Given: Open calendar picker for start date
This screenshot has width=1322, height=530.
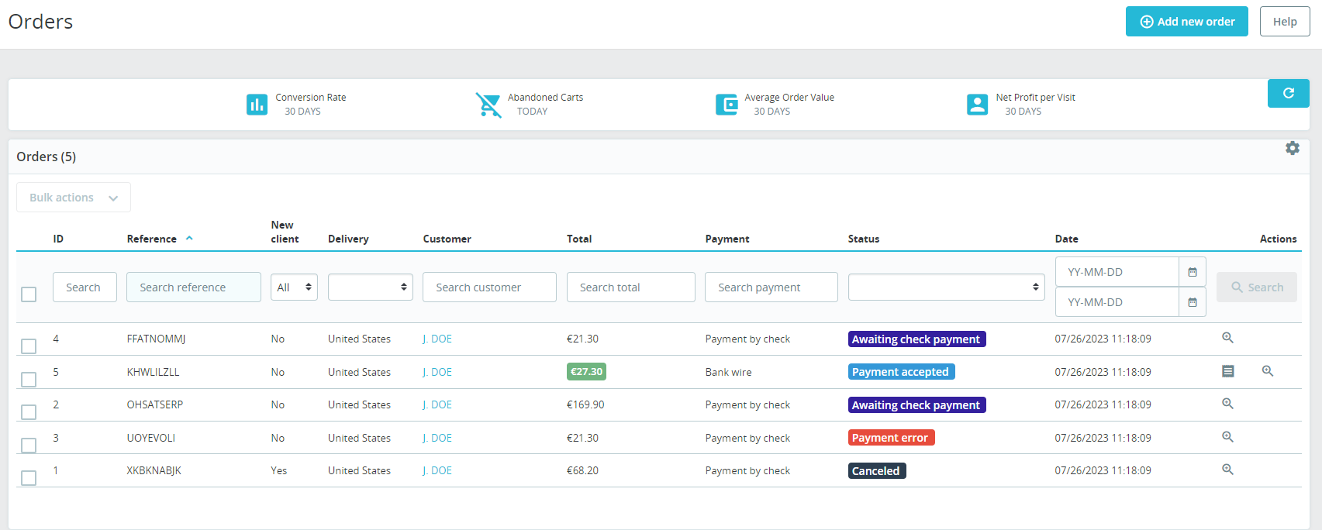Looking at the screenshot, I should pos(1193,272).
